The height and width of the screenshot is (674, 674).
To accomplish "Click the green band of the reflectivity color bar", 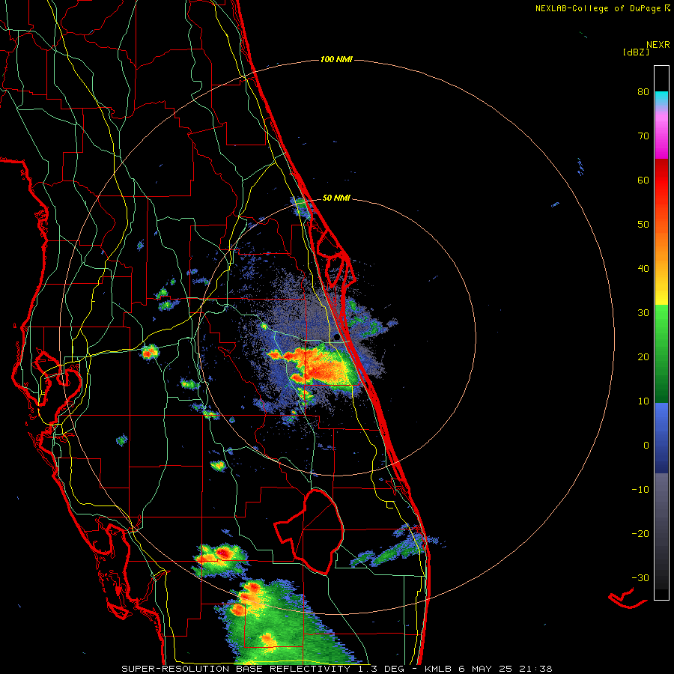I will 661,353.
